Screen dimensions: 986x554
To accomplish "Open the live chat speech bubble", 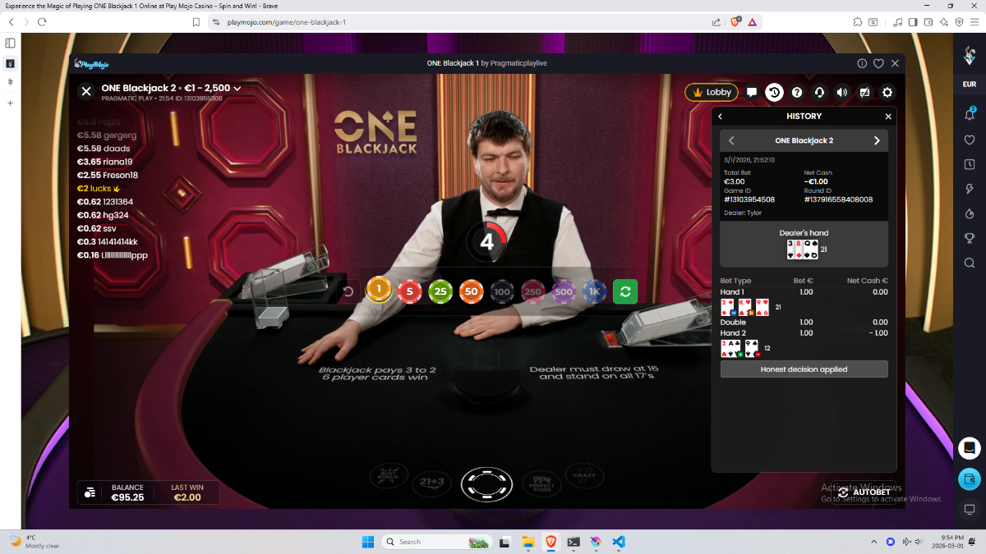I will [752, 93].
